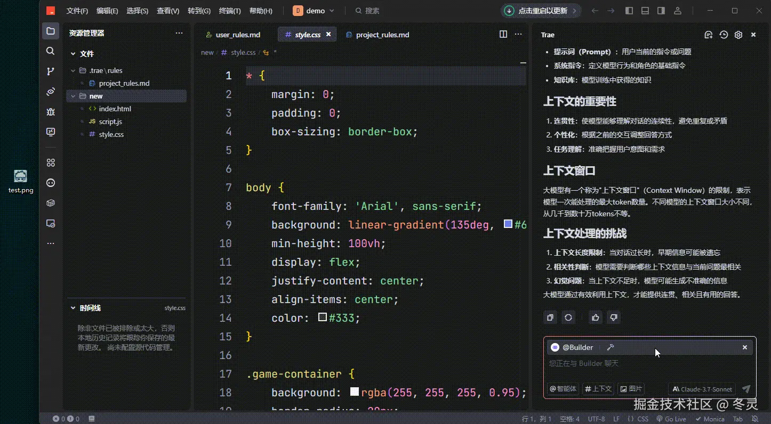
Task: Open the 帮助(H) menu
Action: pos(261,11)
